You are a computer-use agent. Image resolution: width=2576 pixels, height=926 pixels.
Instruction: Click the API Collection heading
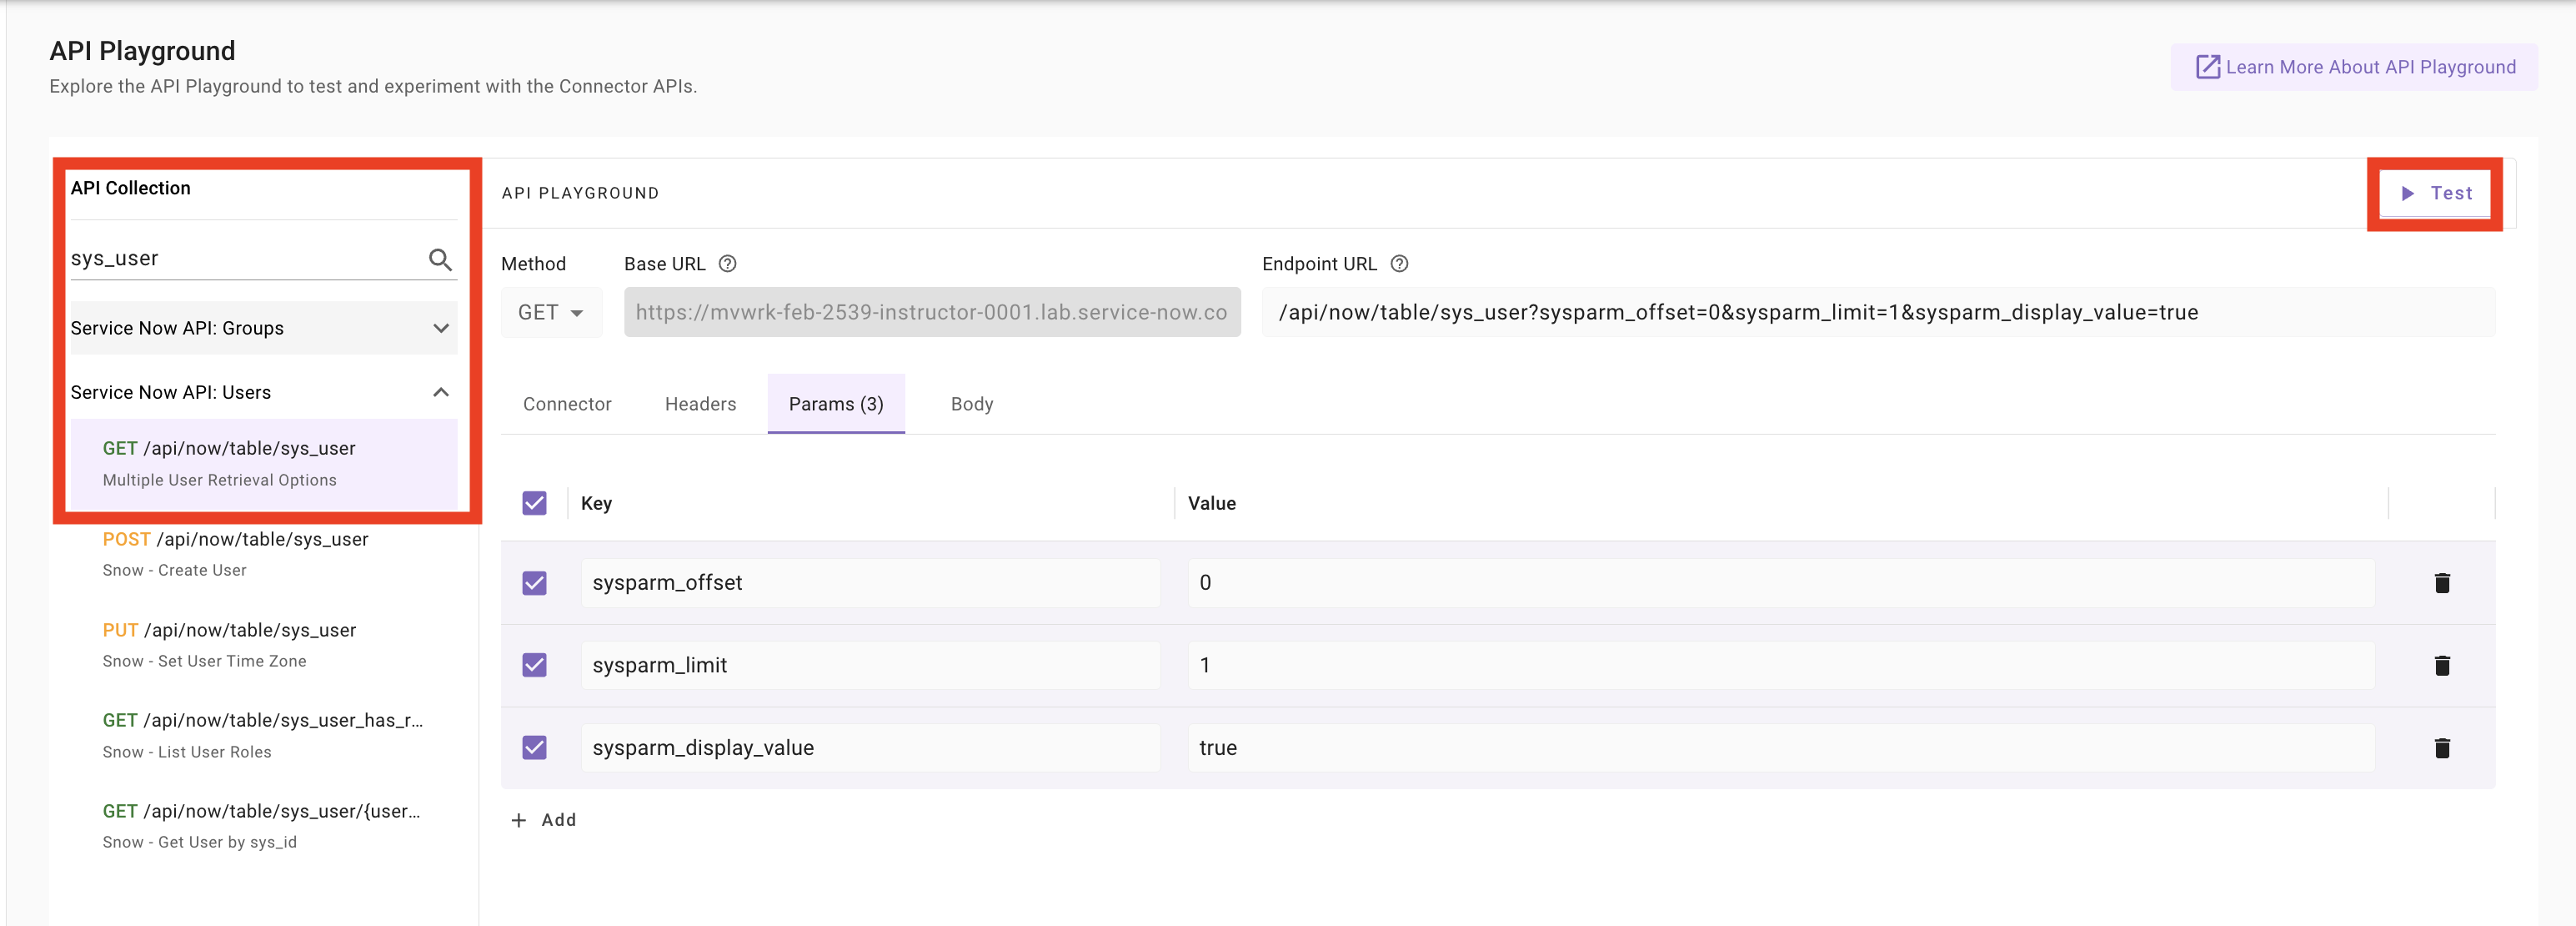coord(130,187)
